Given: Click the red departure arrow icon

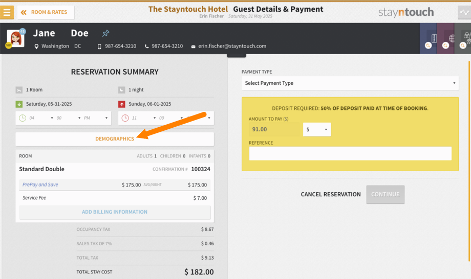Looking at the screenshot, I should [122, 104].
